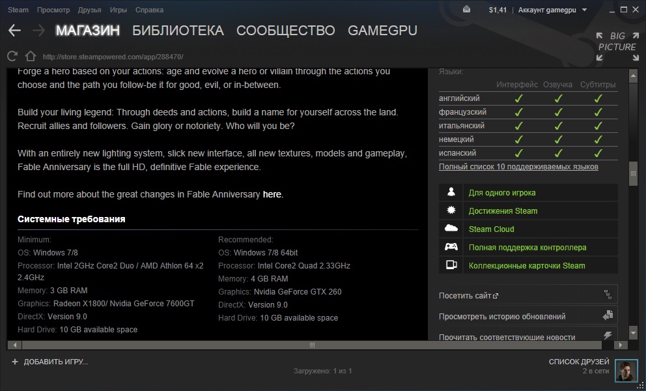This screenshot has width=646, height=391.
Task: Click the trading cards icon
Action: coord(451,265)
